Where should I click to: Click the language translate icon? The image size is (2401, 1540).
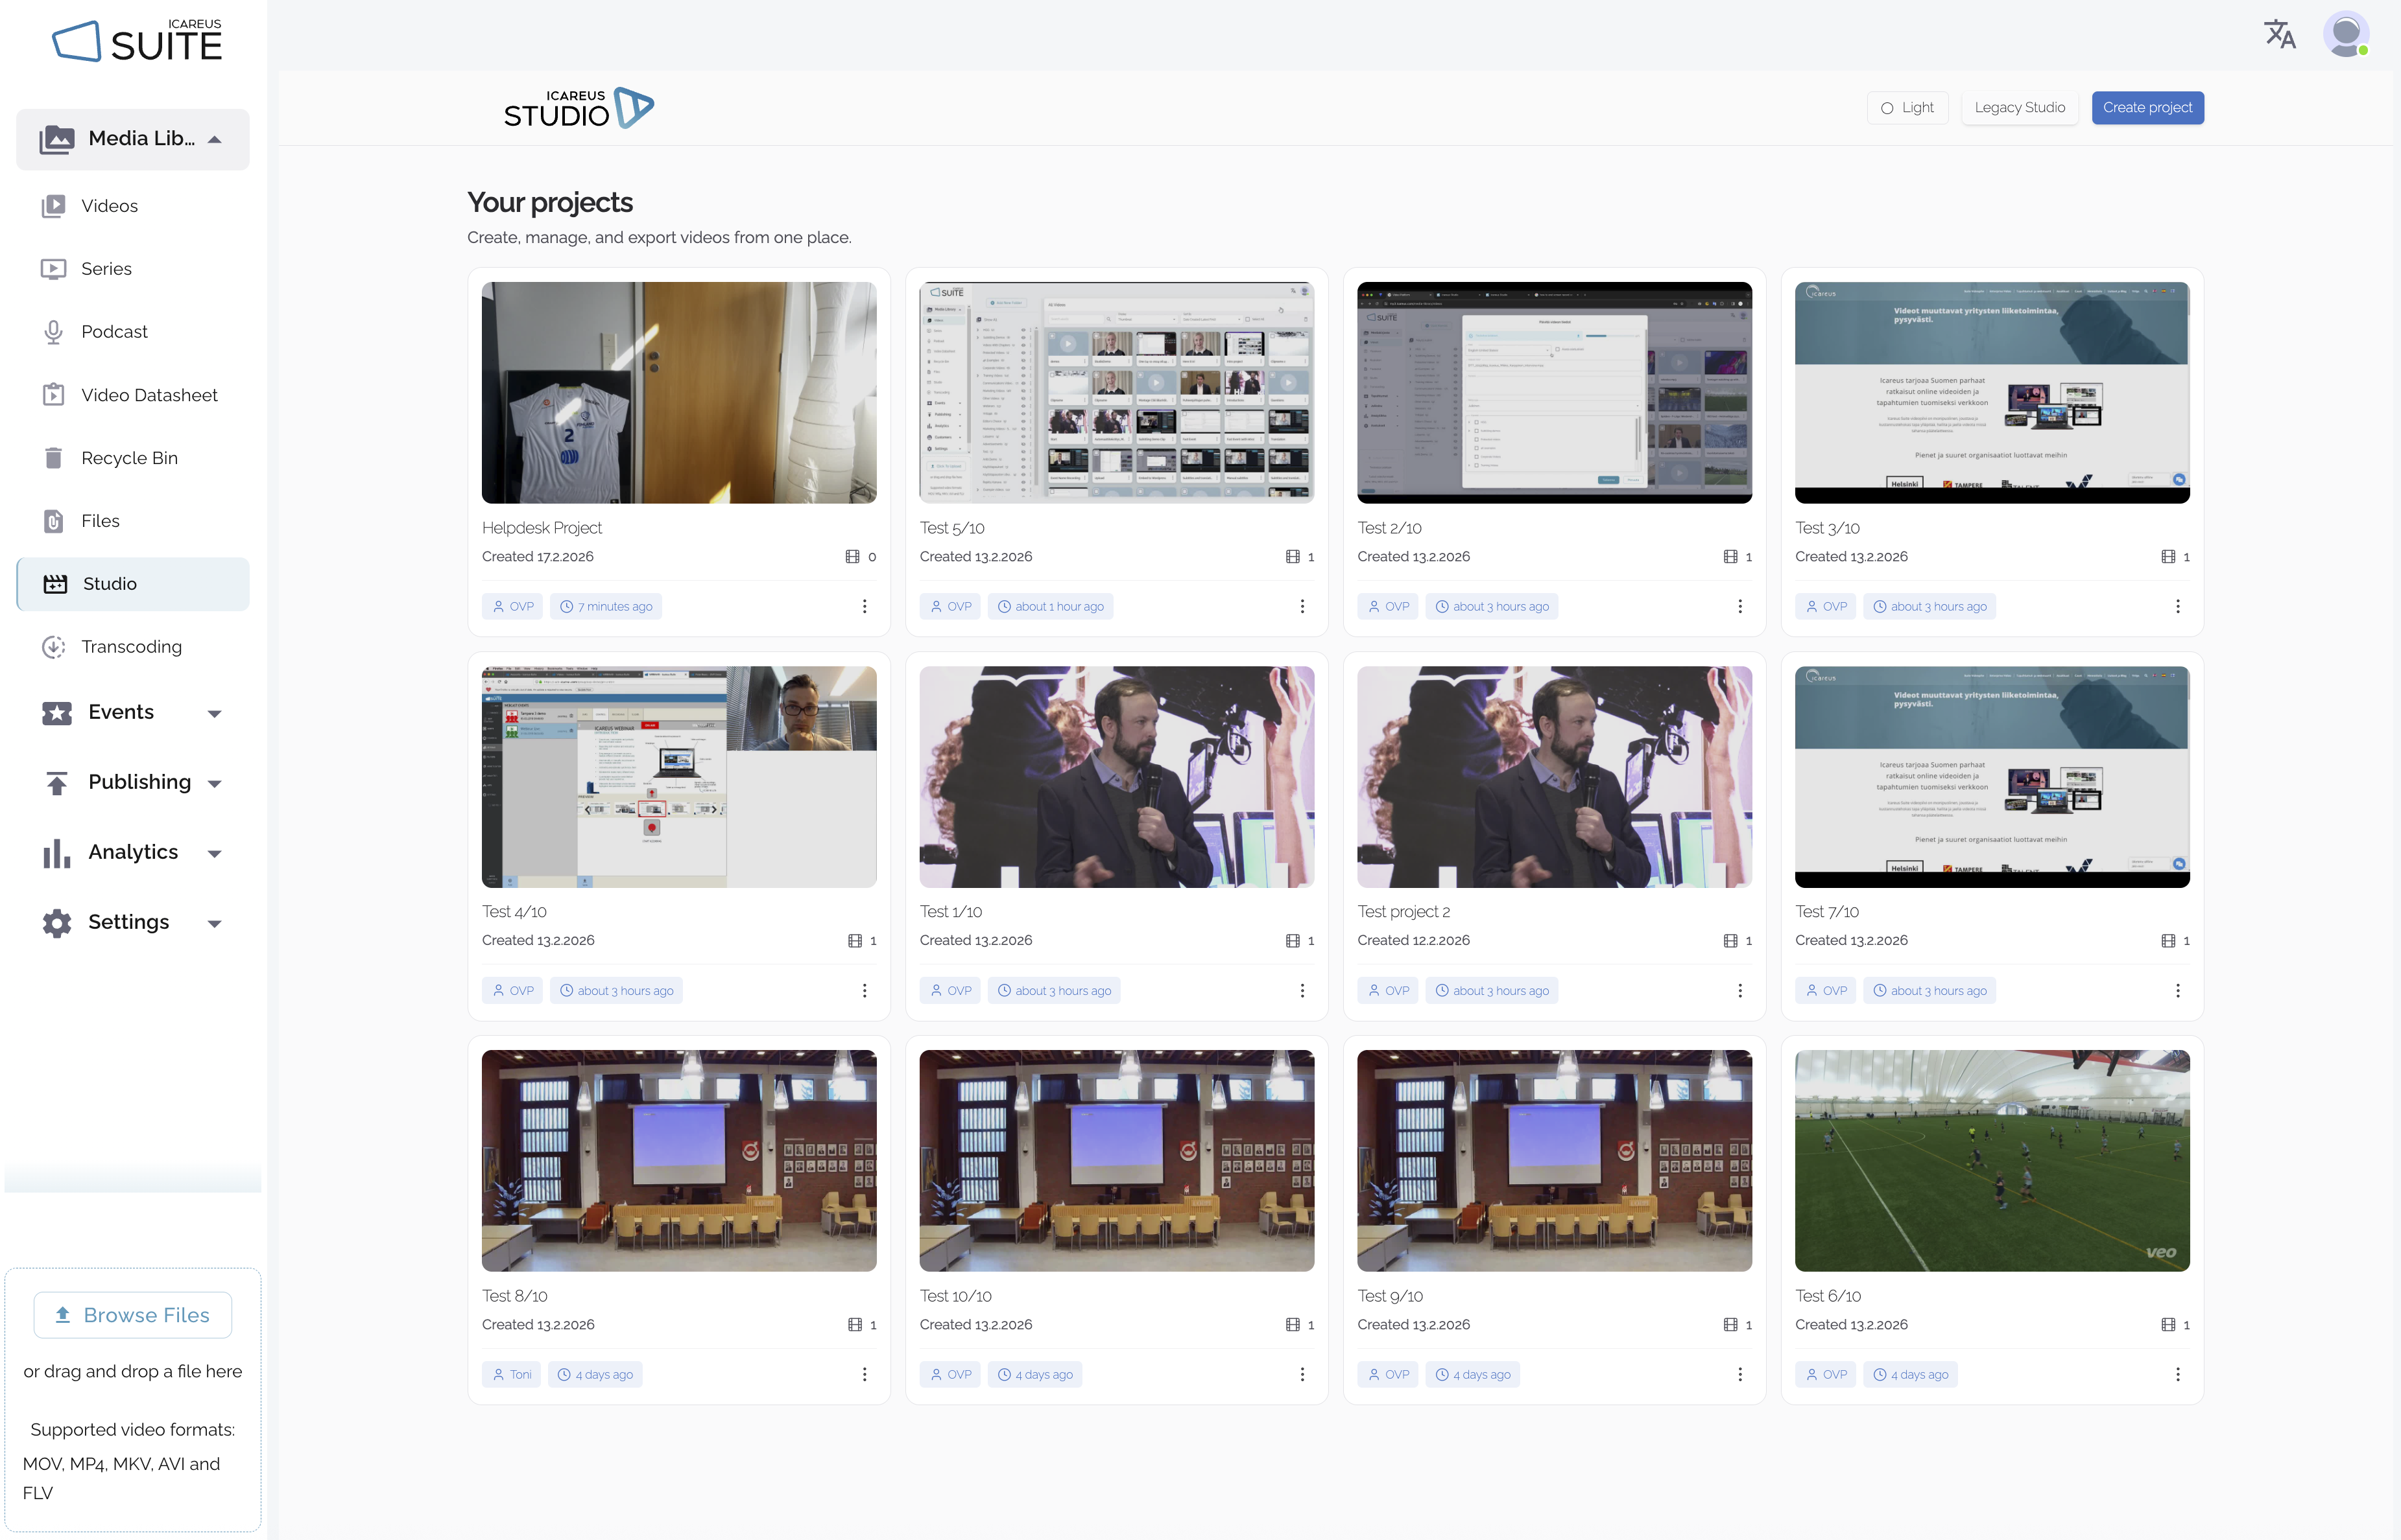click(x=2279, y=35)
